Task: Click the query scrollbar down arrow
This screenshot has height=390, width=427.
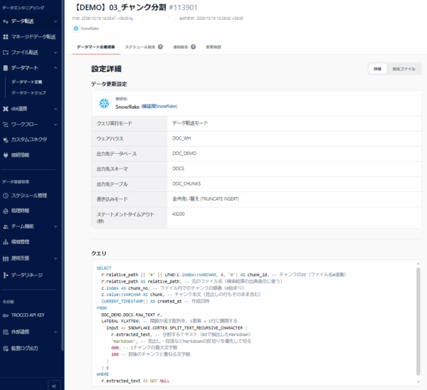Action: [418, 382]
